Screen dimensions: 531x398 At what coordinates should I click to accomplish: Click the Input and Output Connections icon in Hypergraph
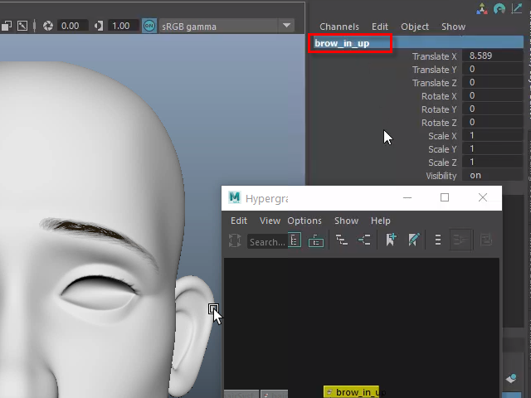point(315,240)
